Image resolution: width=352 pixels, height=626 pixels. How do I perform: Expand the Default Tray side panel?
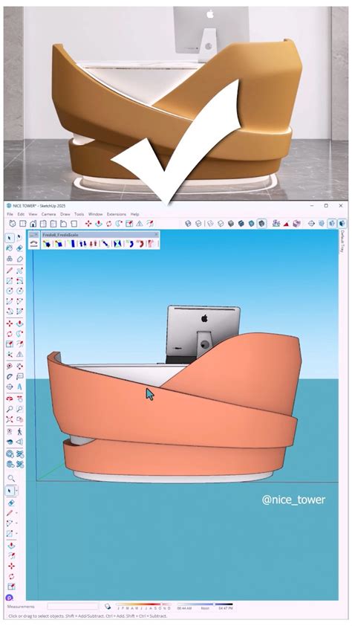342,241
